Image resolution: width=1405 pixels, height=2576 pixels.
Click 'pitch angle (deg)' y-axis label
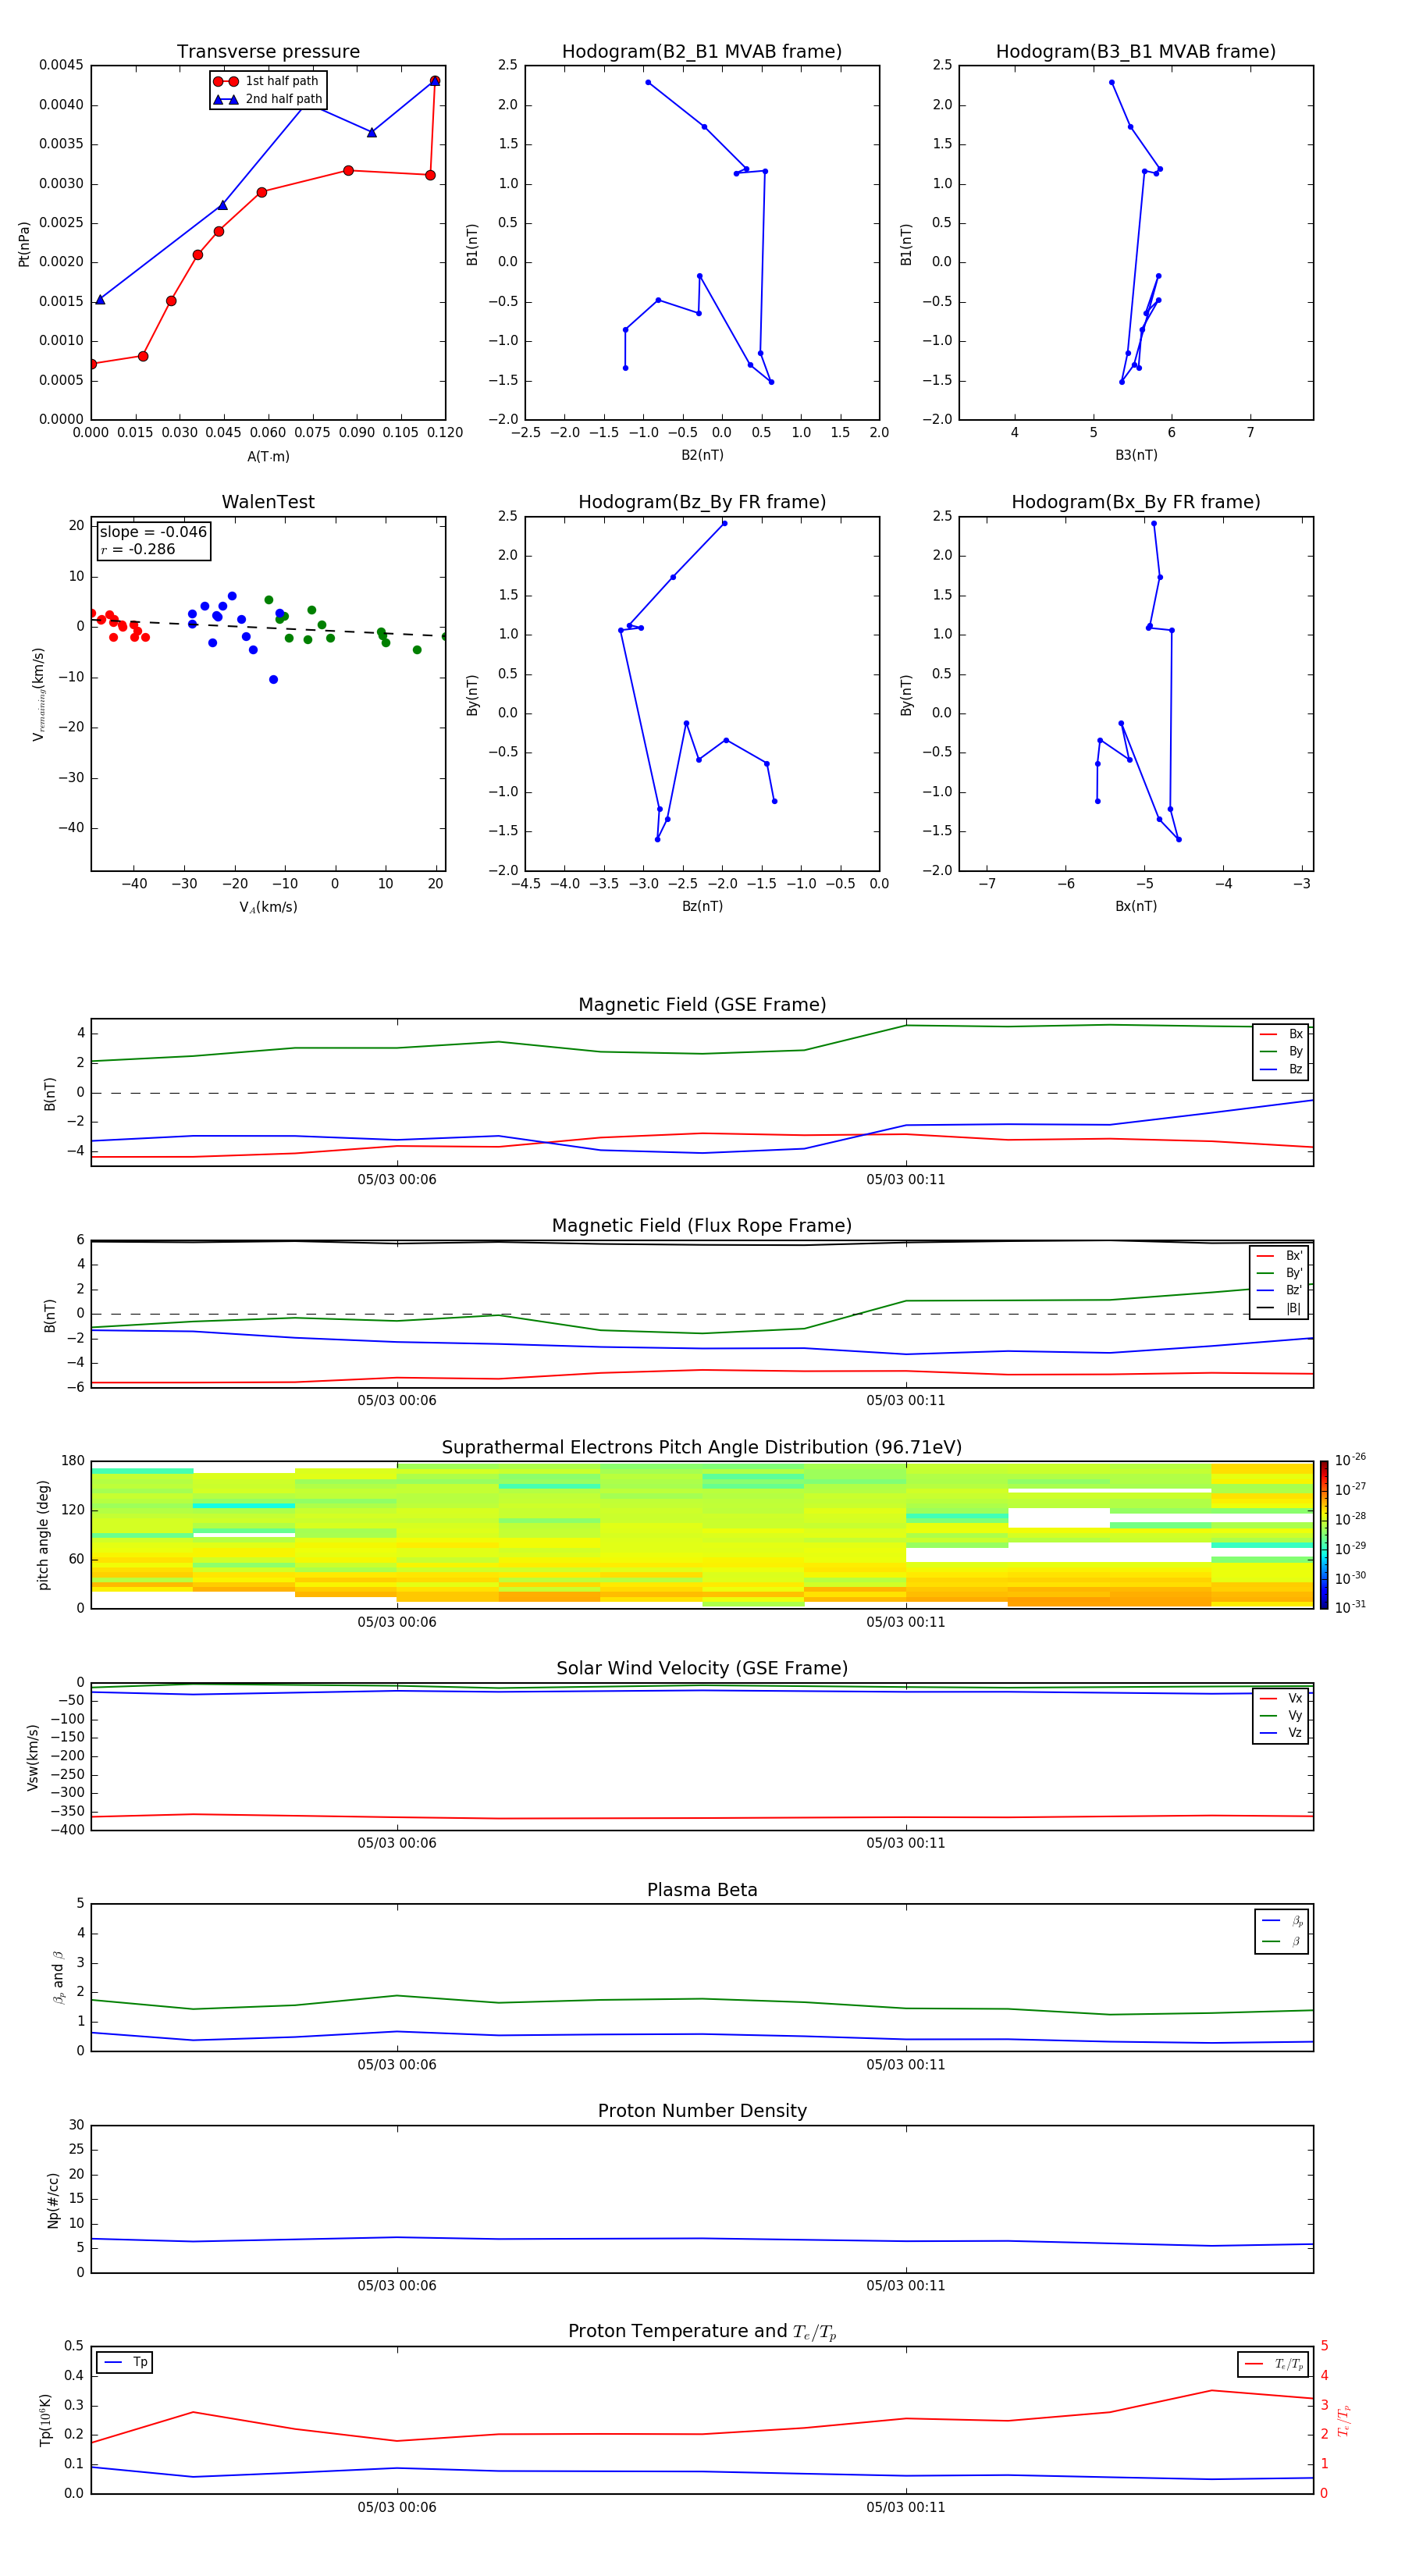point(43,1535)
